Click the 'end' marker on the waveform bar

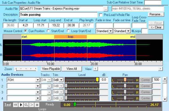133,37
